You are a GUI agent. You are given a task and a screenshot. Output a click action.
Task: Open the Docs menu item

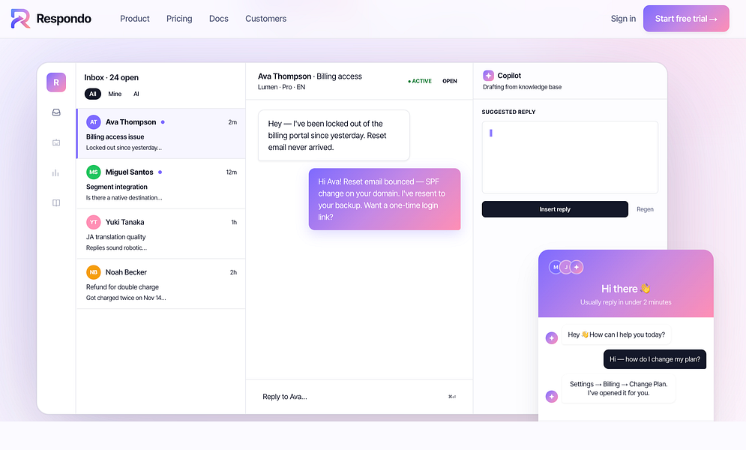(x=219, y=19)
